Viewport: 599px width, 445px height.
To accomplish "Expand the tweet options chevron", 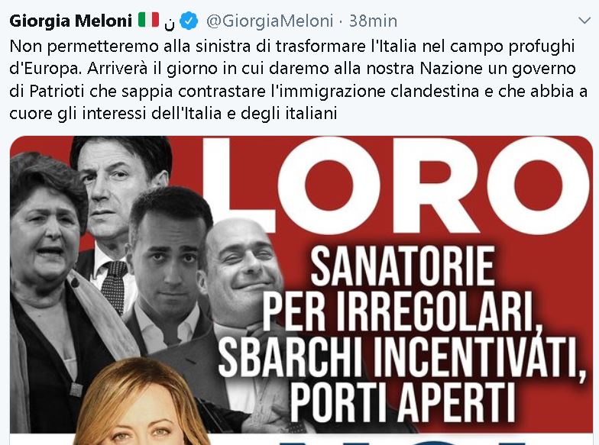I will pos(584,21).
